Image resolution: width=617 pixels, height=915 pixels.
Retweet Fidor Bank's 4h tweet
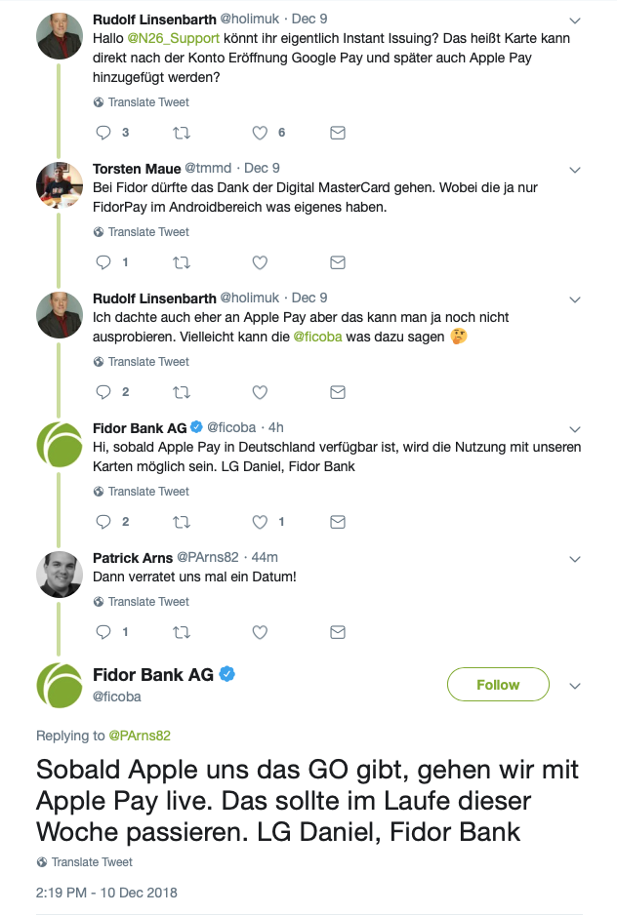(182, 522)
